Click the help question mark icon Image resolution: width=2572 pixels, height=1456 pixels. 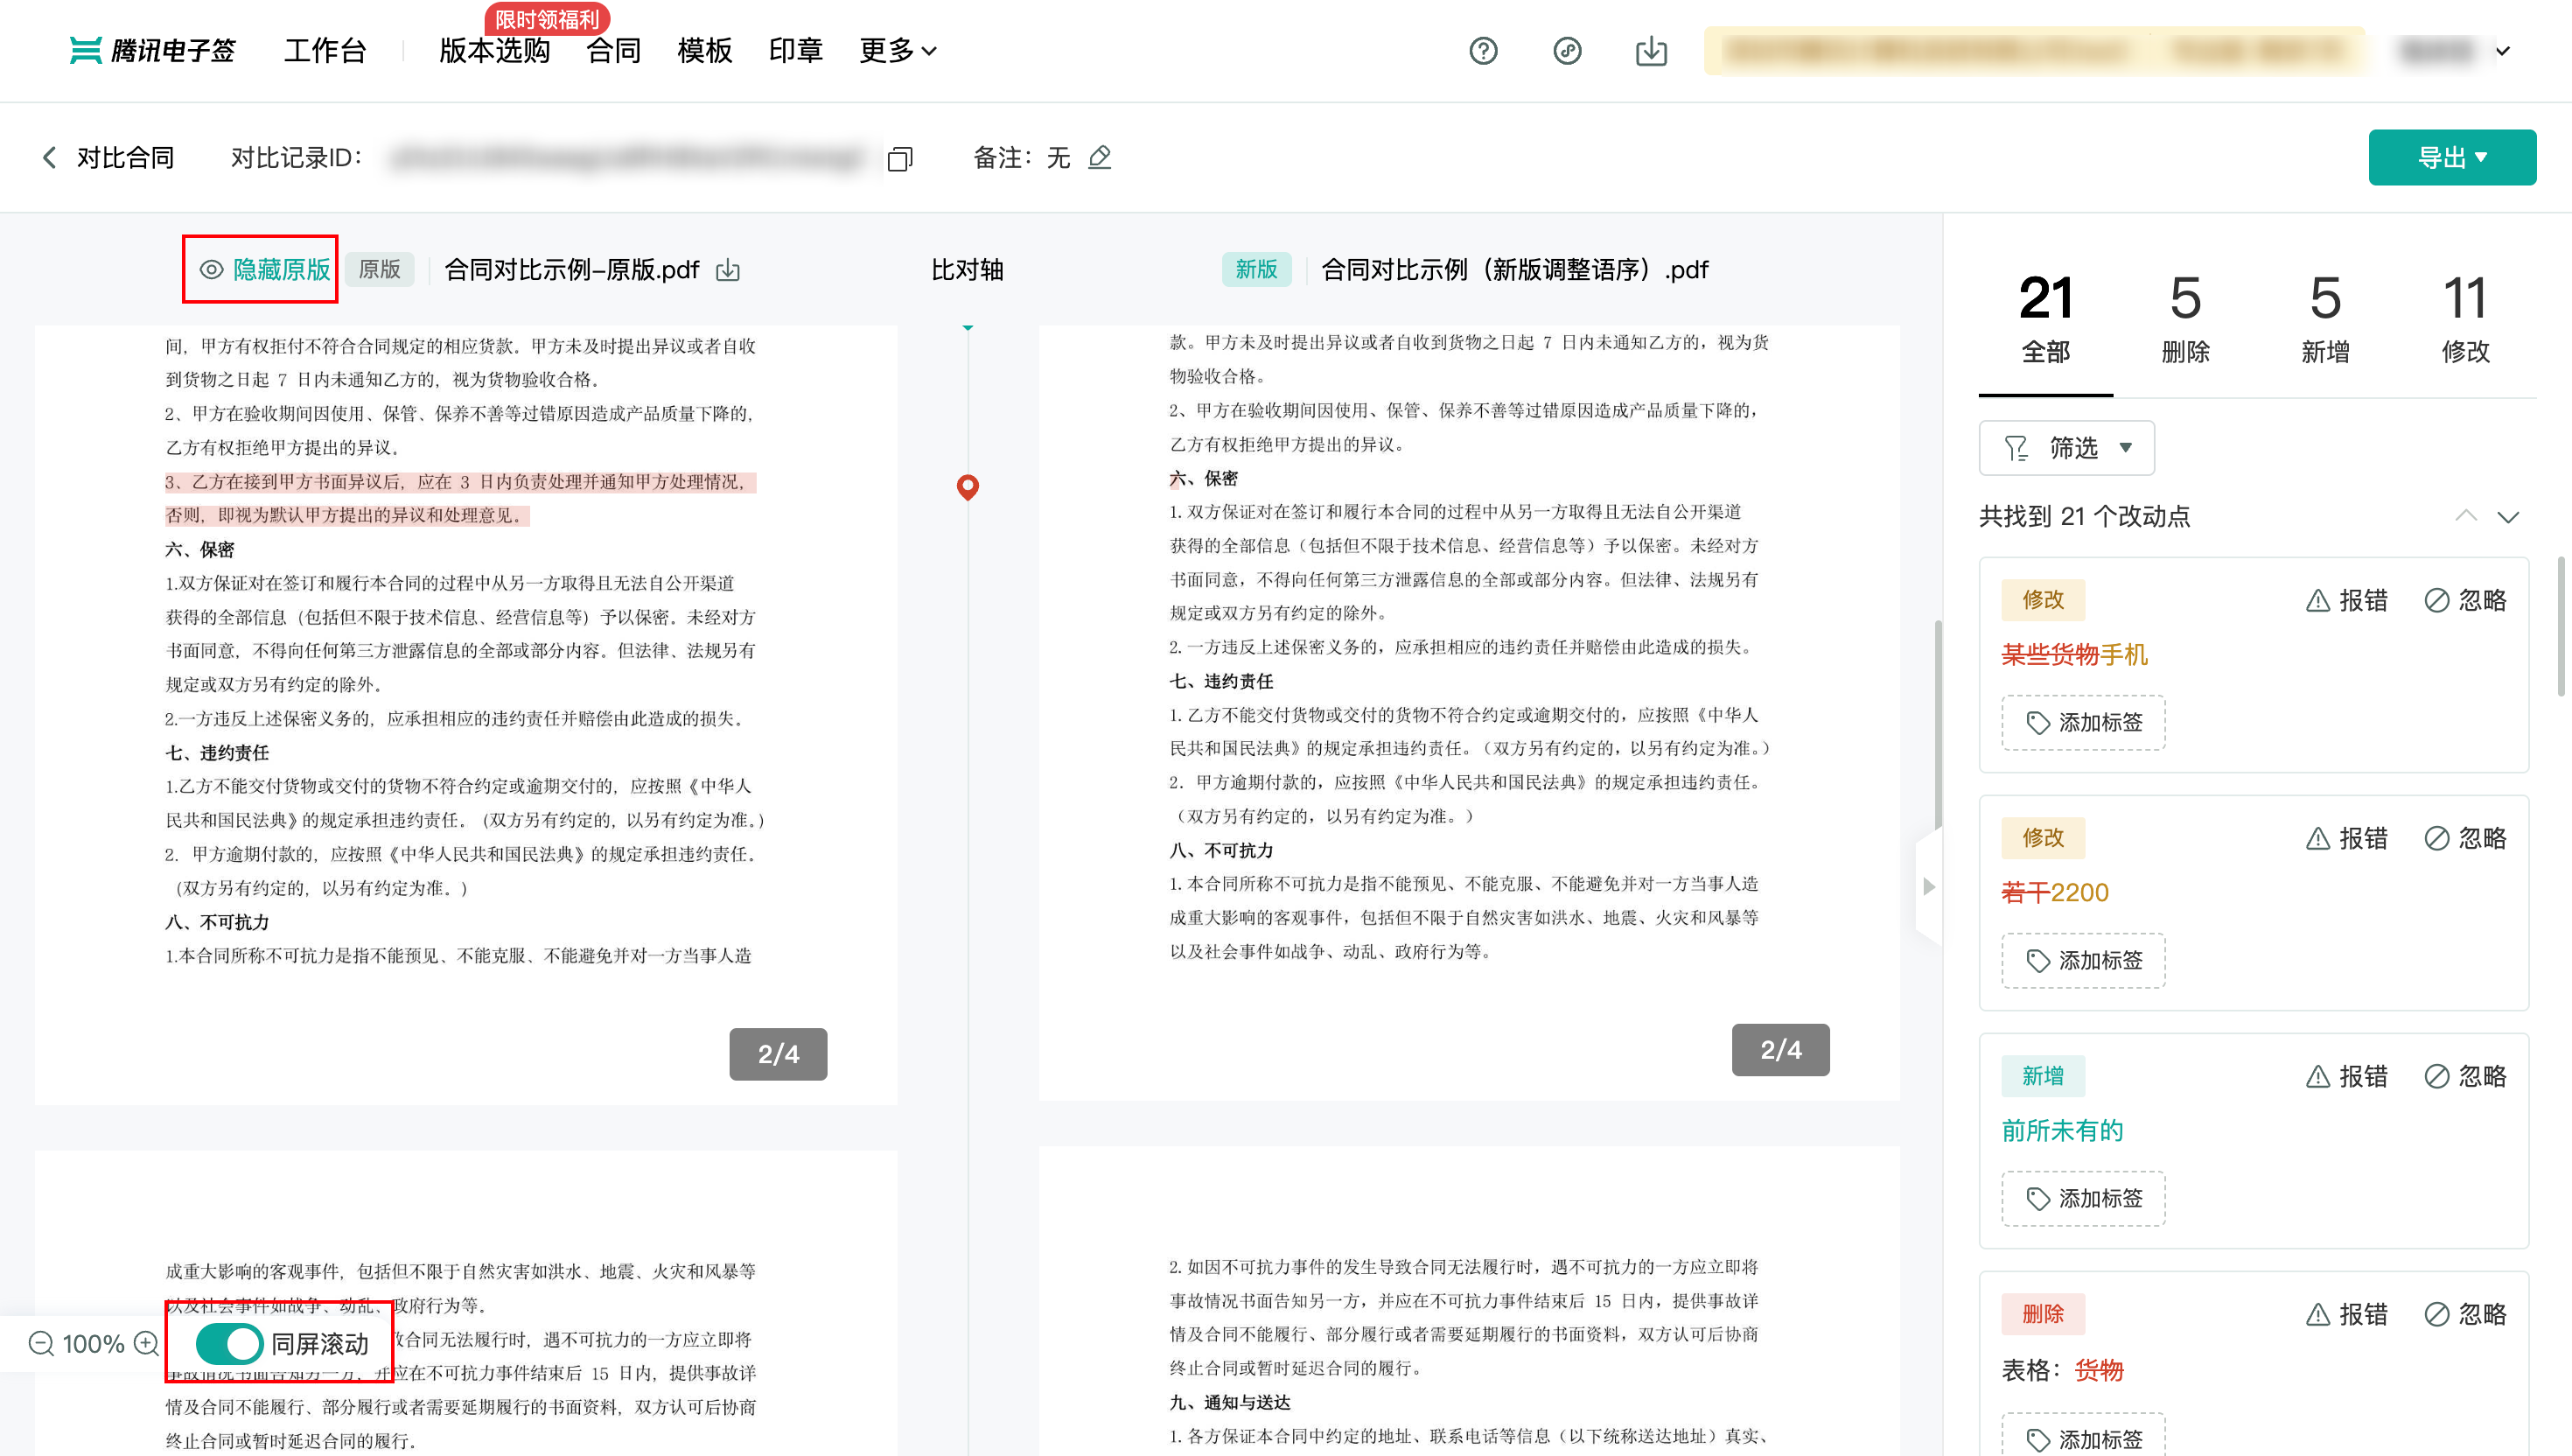(1483, 51)
